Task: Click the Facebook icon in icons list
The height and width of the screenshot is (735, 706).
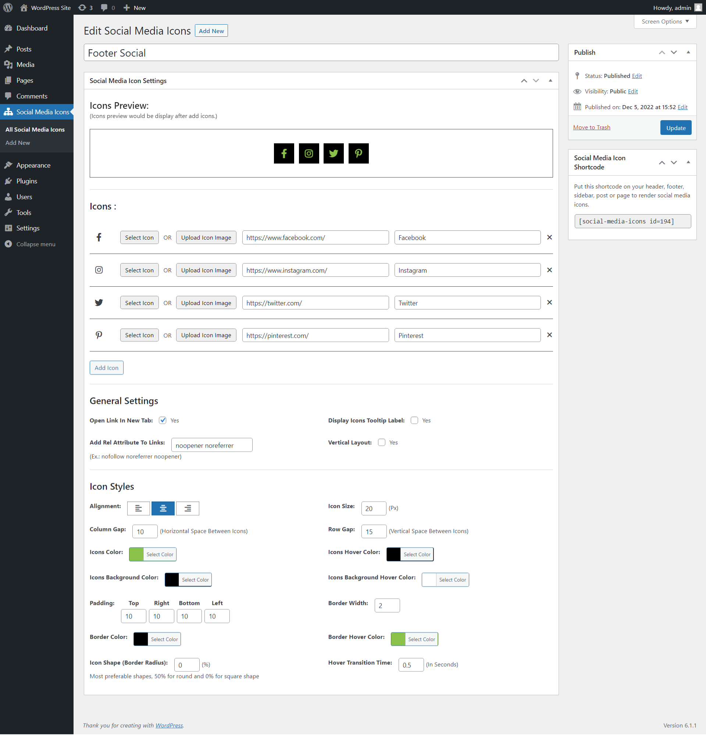Action: pos(99,237)
